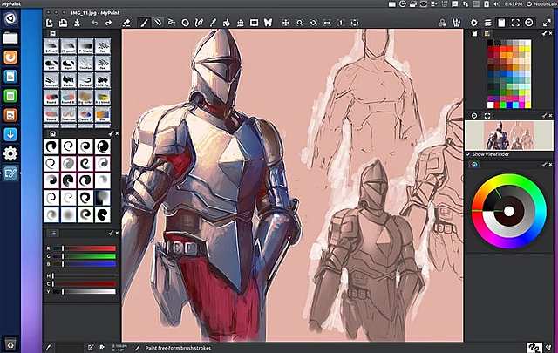Undo the last brush stroke

click(x=95, y=23)
